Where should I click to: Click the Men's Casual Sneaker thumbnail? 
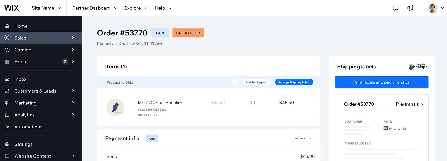[115, 107]
